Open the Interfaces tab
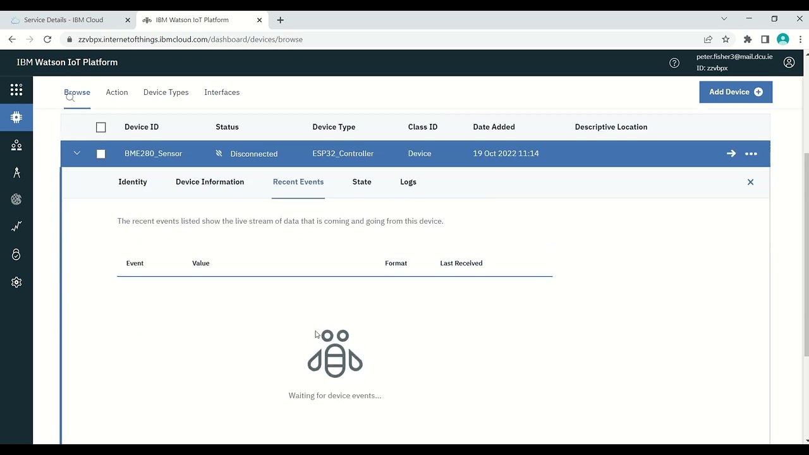The width and height of the screenshot is (809, 455). tap(222, 92)
